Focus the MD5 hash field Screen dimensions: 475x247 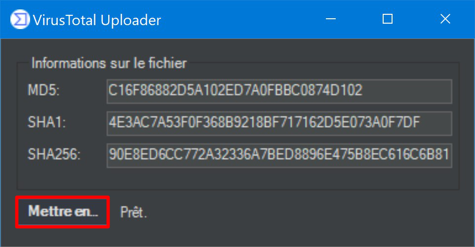click(279, 91)
